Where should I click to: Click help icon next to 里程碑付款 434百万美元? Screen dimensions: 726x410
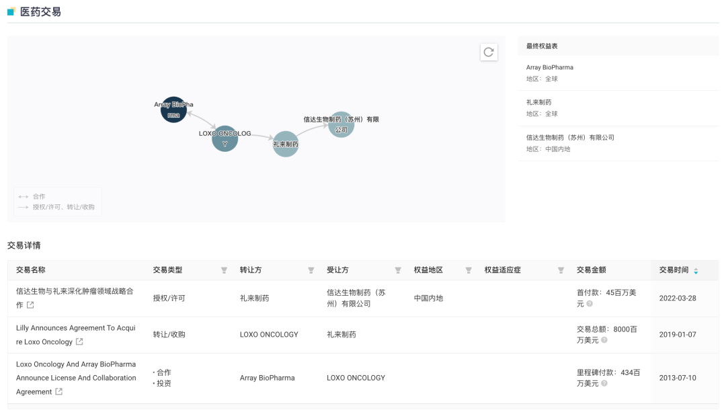click(x=604, y=383)
